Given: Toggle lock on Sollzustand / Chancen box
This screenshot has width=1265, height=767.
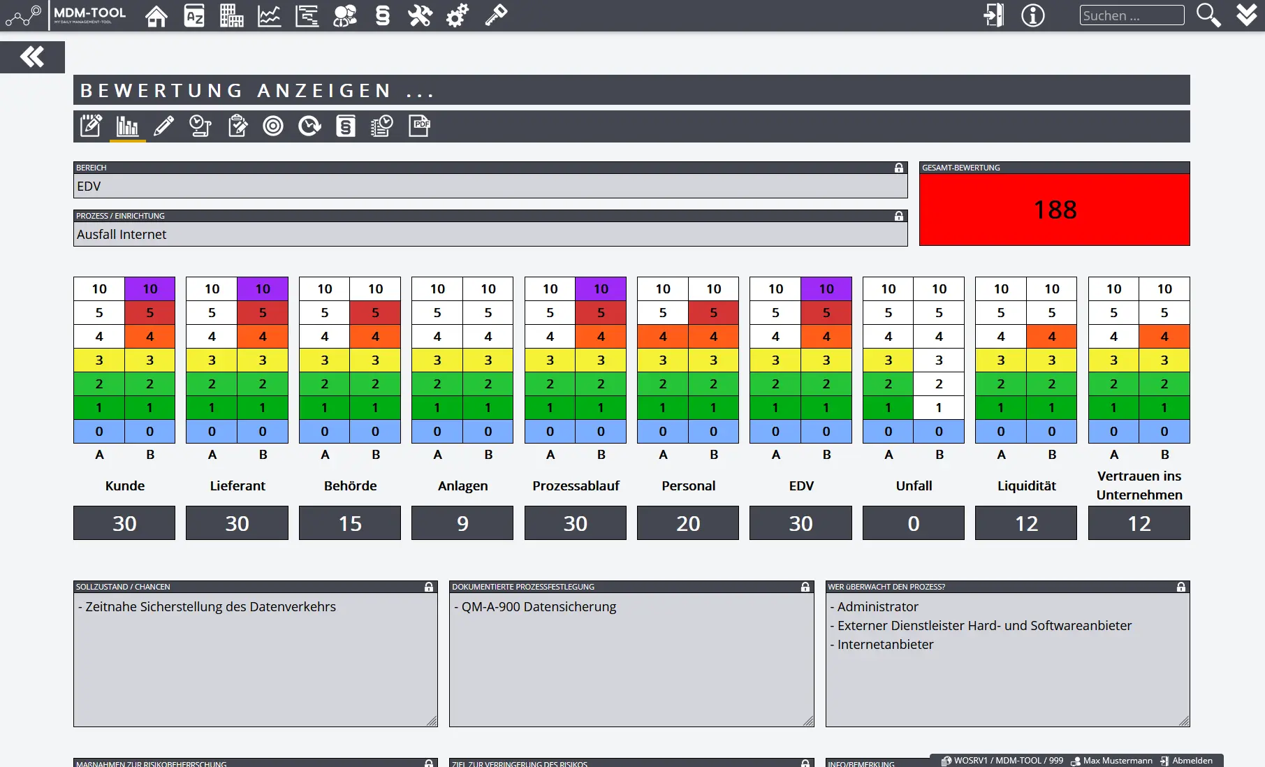Looking at the screenshot, I should tap(429, 587).
